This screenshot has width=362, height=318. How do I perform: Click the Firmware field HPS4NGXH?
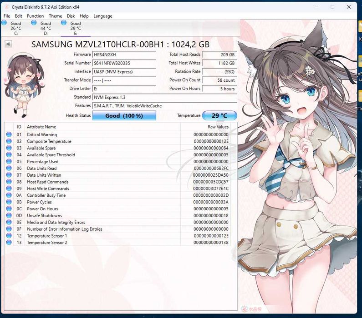coord(124,55)
